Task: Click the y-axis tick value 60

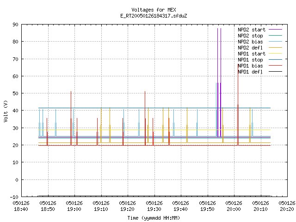Action: coord(15,76)
